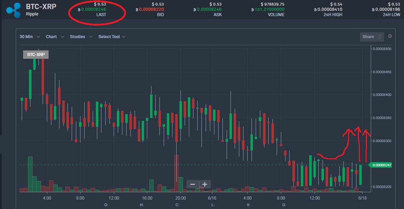This screenshot has height=209, width=404.
Task: Open chart settings gear icon
Action: click(390, 36)
